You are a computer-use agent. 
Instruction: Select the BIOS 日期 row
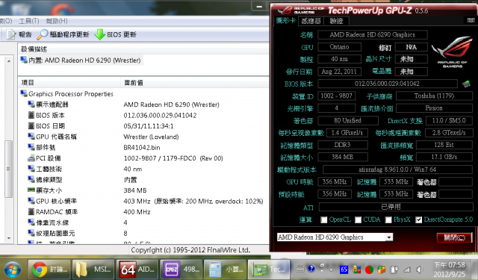[143, 126]
